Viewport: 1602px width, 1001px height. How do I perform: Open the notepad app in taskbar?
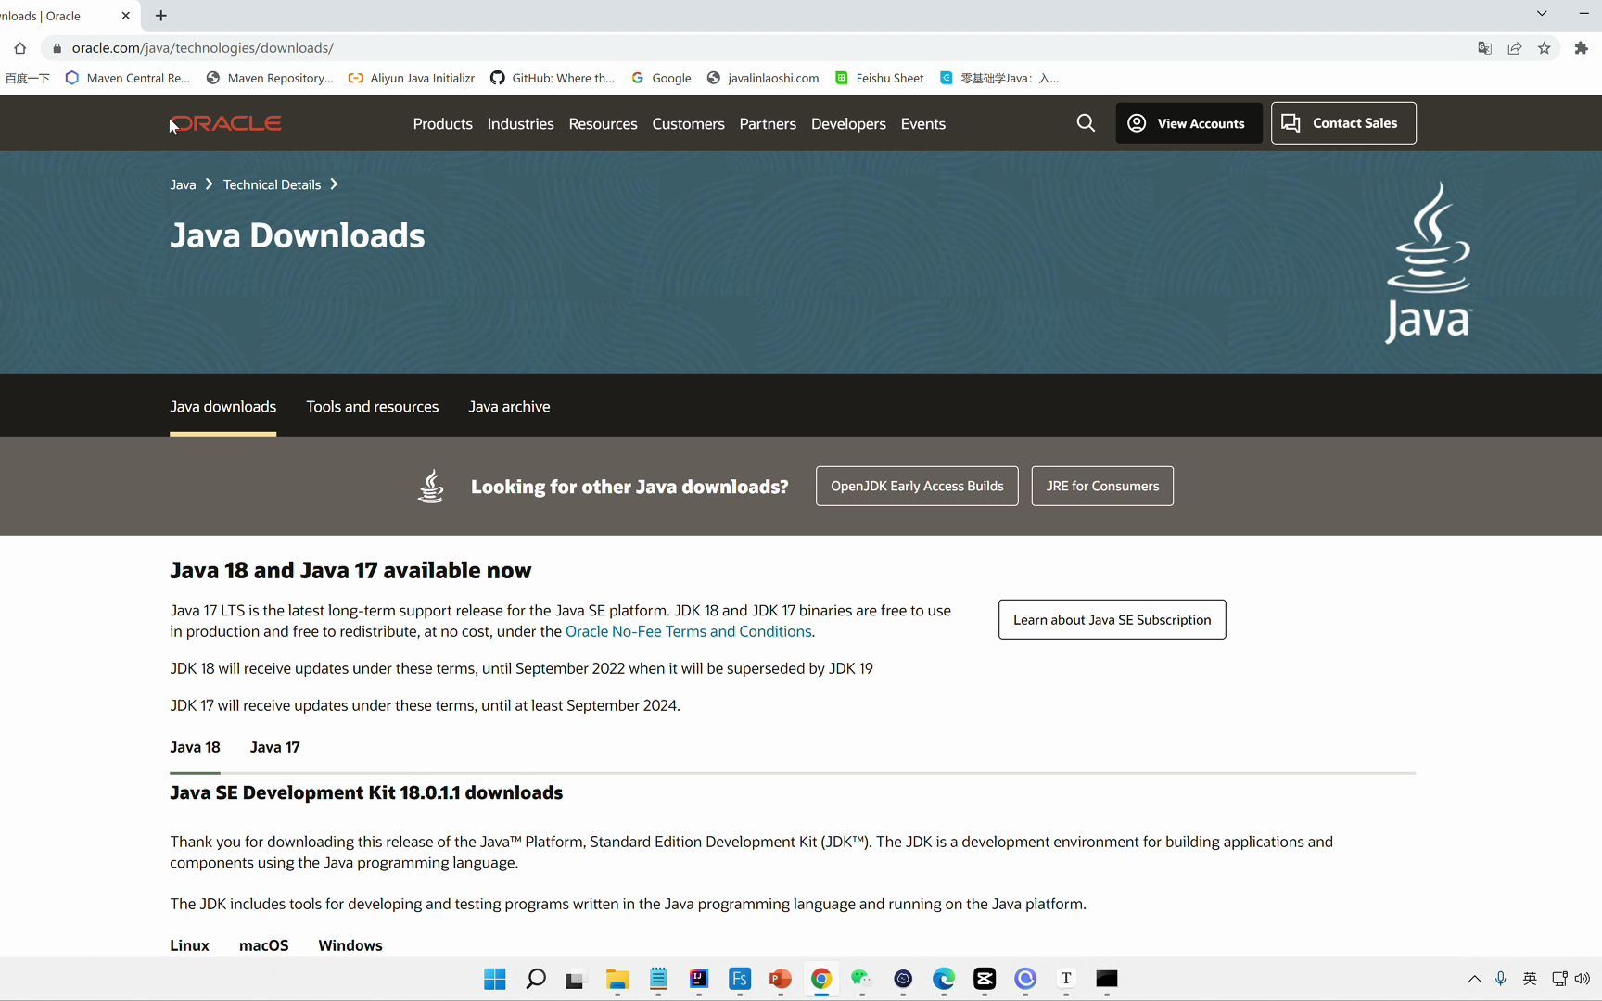[x=658, y=979]
